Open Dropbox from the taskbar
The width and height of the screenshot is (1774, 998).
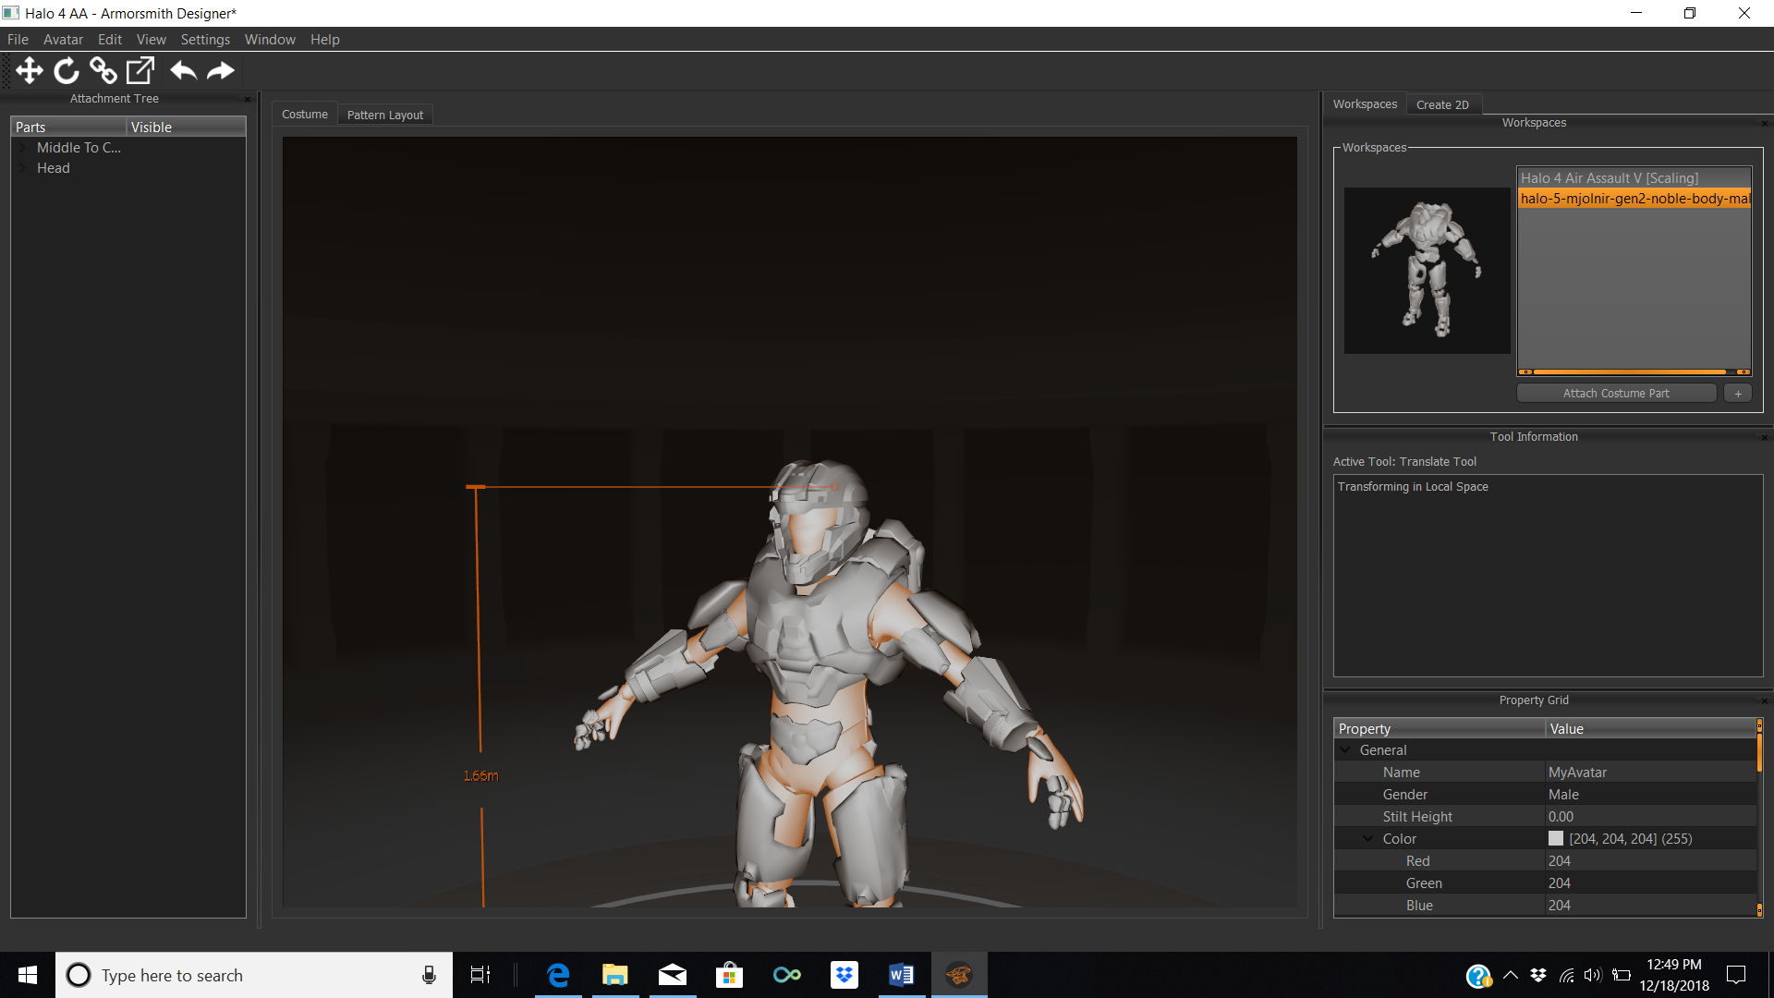[844, 975]
